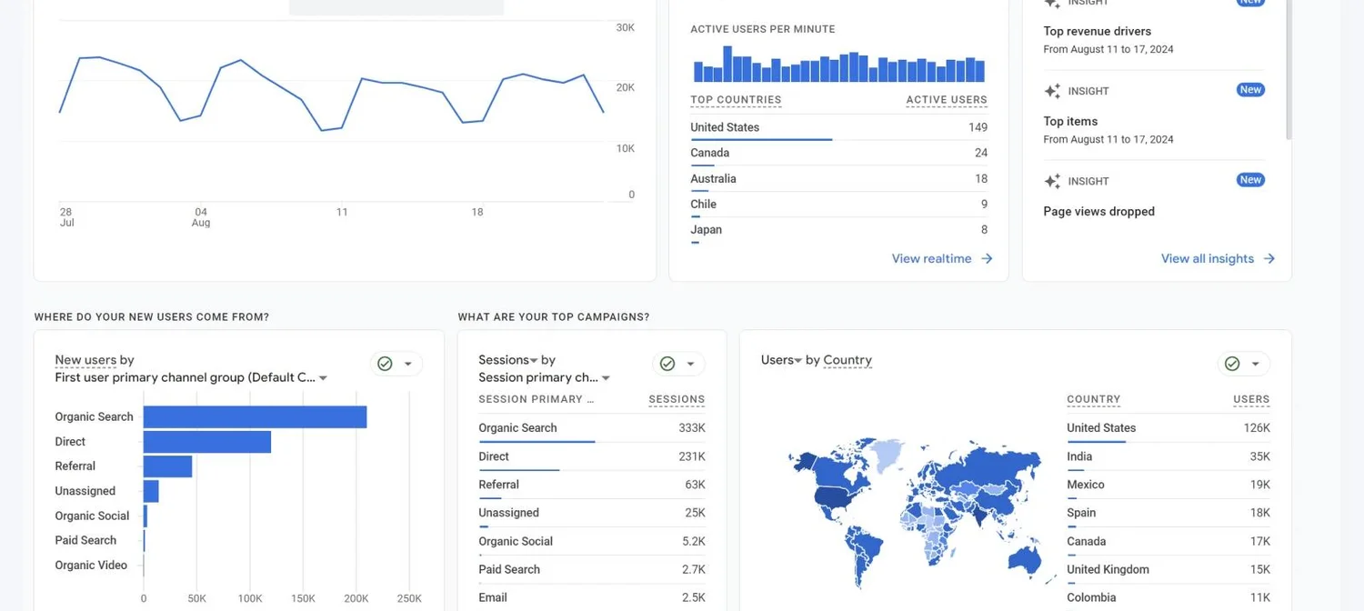Screen dimensions: 1364x611
Task: Click the Organic Search row with 333K sessions
Action: pyautogui.click(x=592, y=428)
